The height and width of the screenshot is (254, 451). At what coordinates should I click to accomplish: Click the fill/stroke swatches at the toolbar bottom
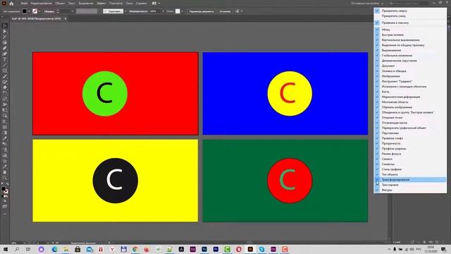(x=5, y=190)
